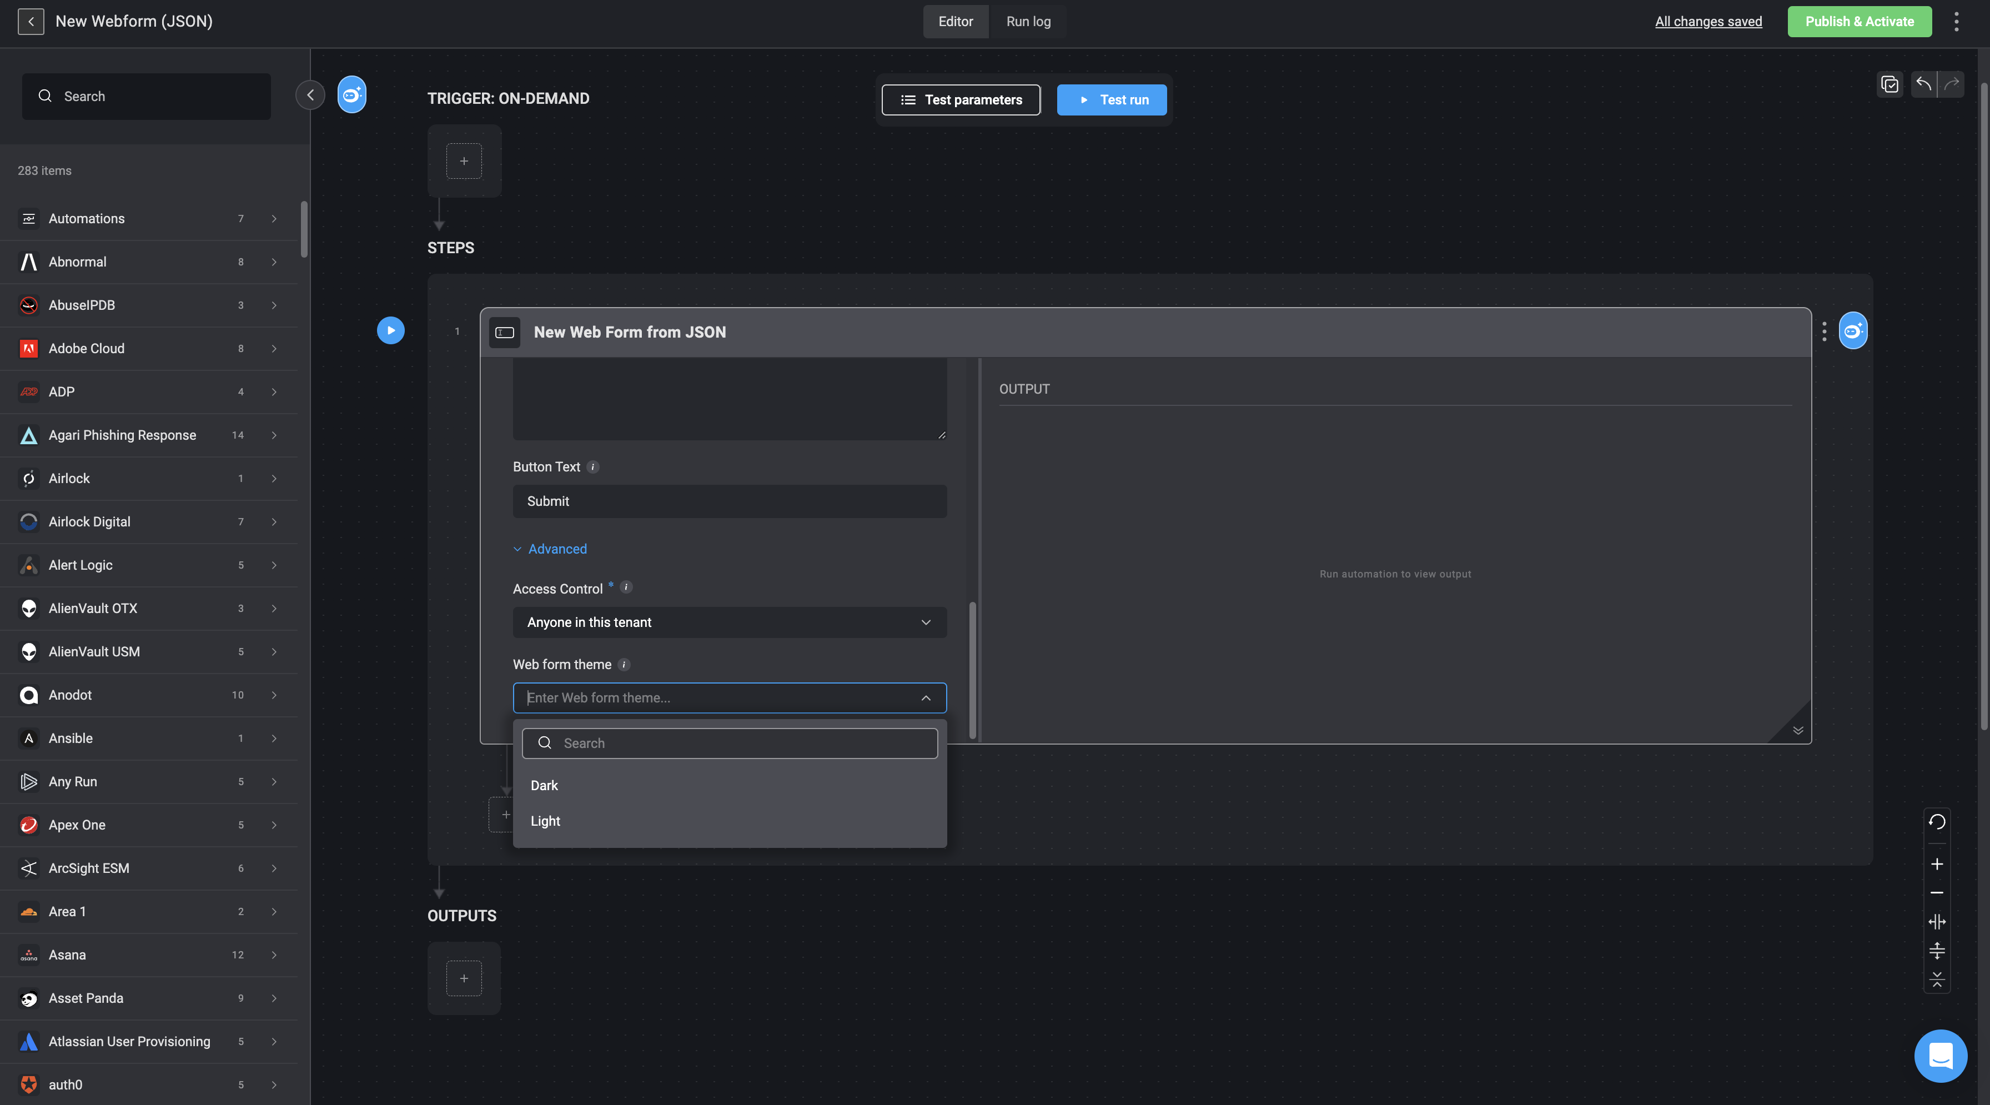
Task: Show the Access Control info tooltip
Action: point(626,587)
